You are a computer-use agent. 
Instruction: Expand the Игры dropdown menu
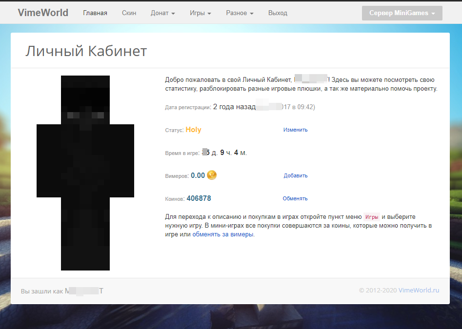click(x=201, y=13)
